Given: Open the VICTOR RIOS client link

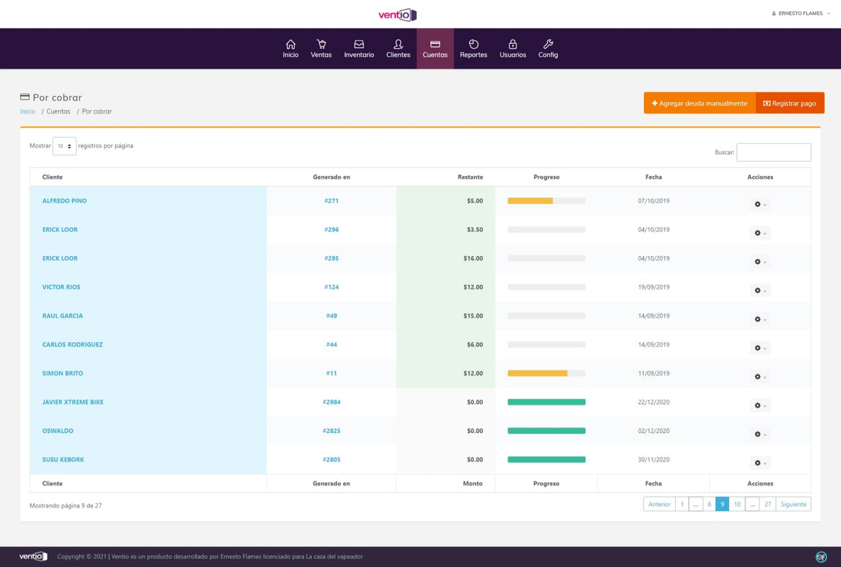Looking at the screenshot, I should (x=61, y=287).
